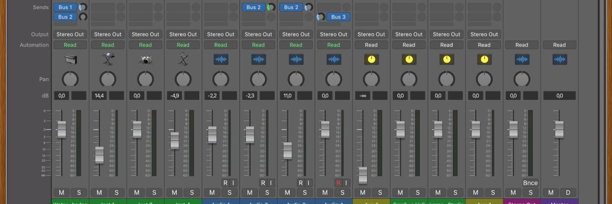612x204 pixels.
Task: Click the waveform icon on the Bus 3 channel
Action: click(x=333, y=59)
